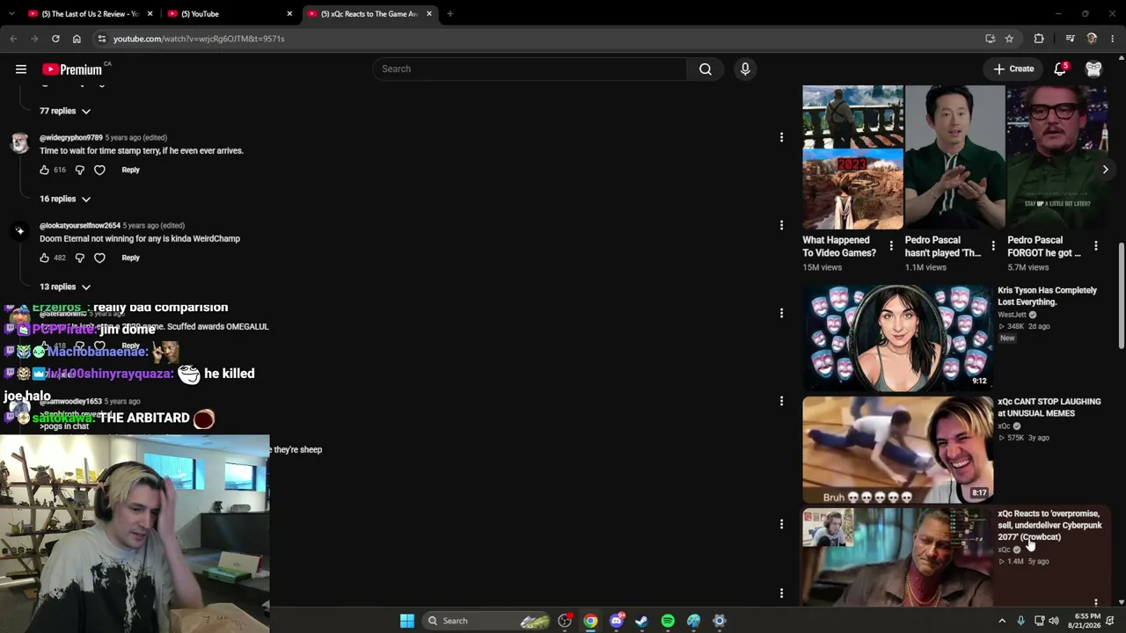The width and height of the screenshot is (1126, 633).
Task: Open @lookatyourselfnow2654 channel link
Action: 80,226
